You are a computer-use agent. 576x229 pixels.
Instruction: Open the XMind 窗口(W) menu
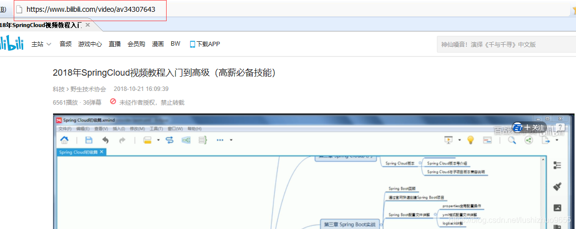pos(175,129)
